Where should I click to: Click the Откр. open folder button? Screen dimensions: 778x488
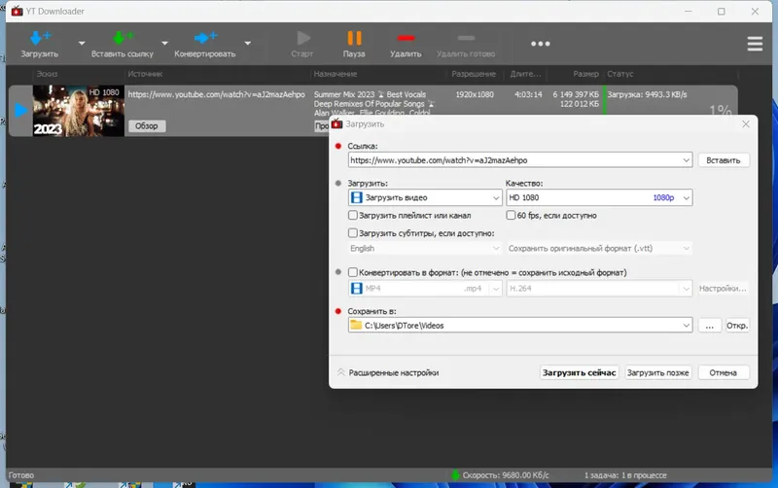tap(737, 326)
